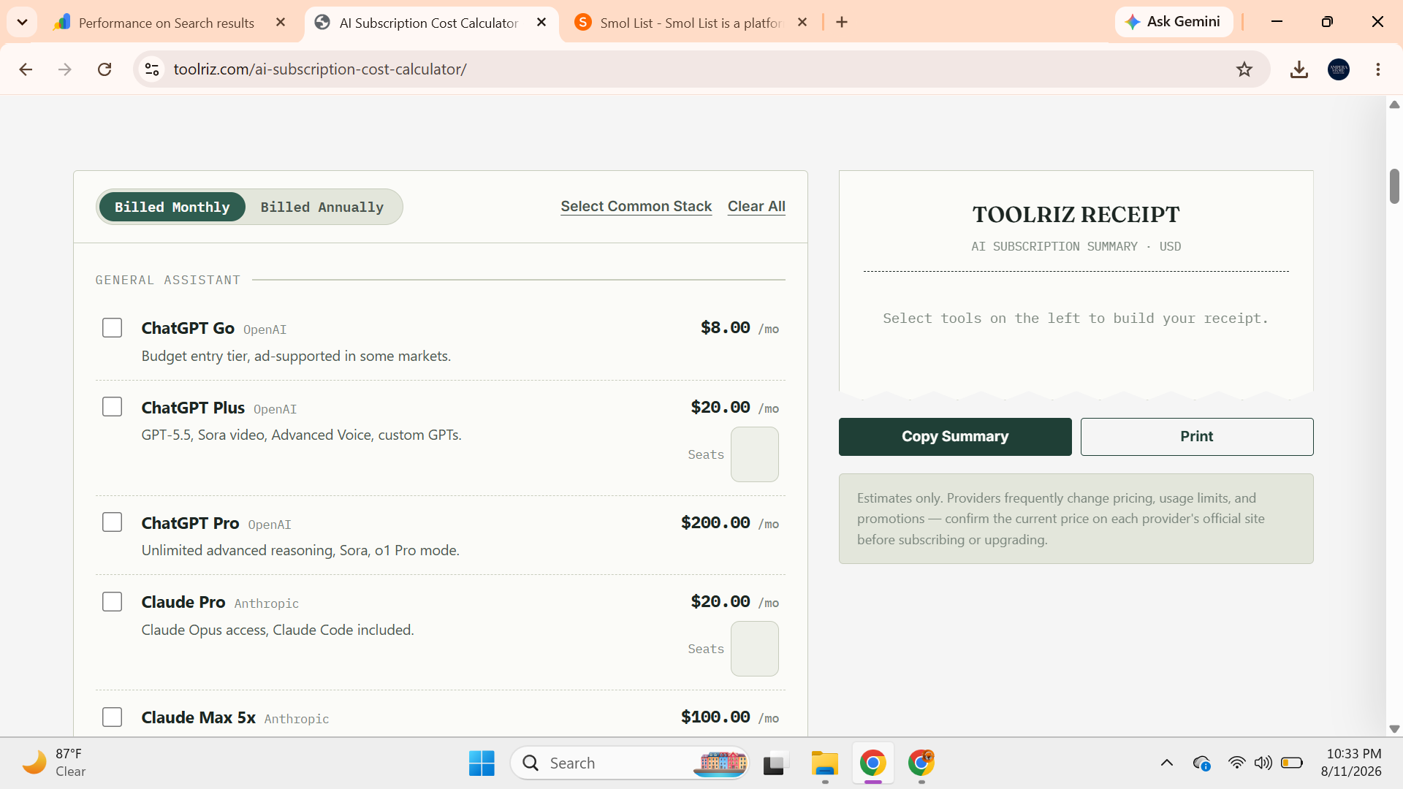Image resolution: width=1403 pixels, height=789 pixels.
Task: Click the $100.00 Claude Max 5x price
Action: click(715, 717)
